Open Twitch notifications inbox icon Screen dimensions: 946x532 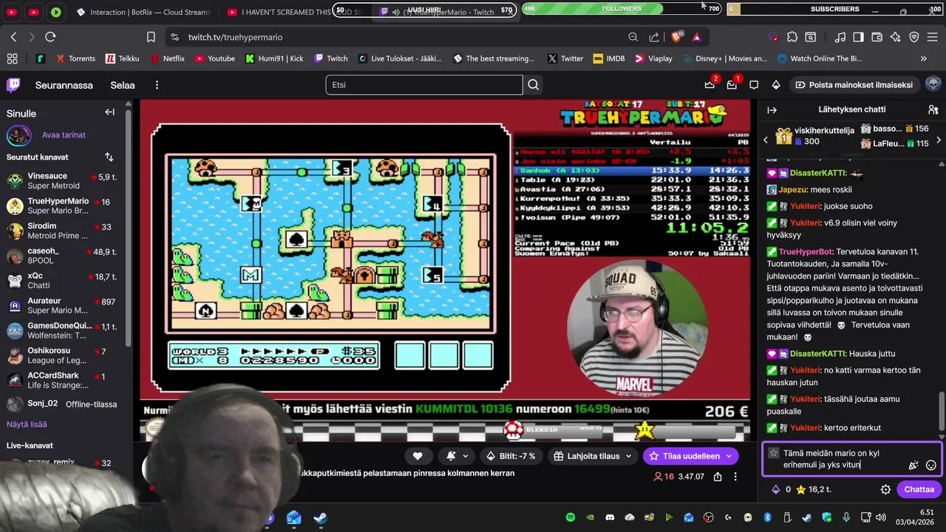pos(732,85)
